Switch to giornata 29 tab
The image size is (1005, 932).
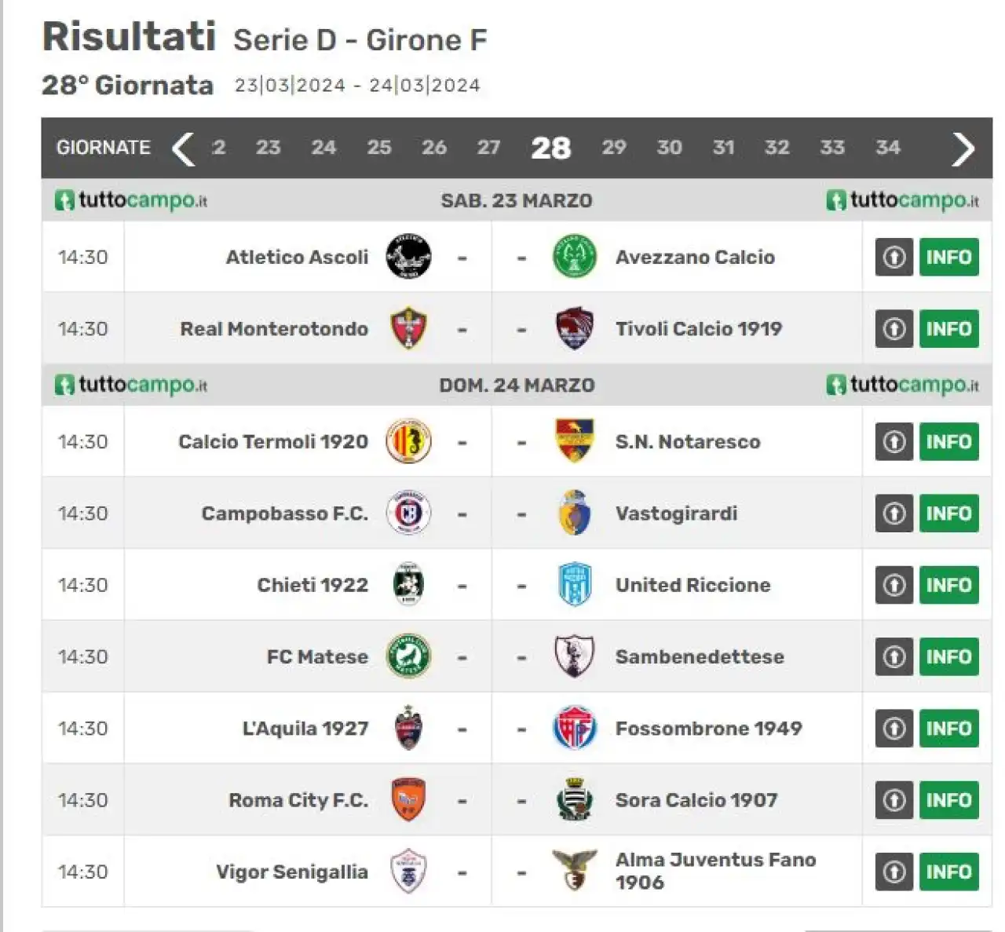click(x=614, y=148)
